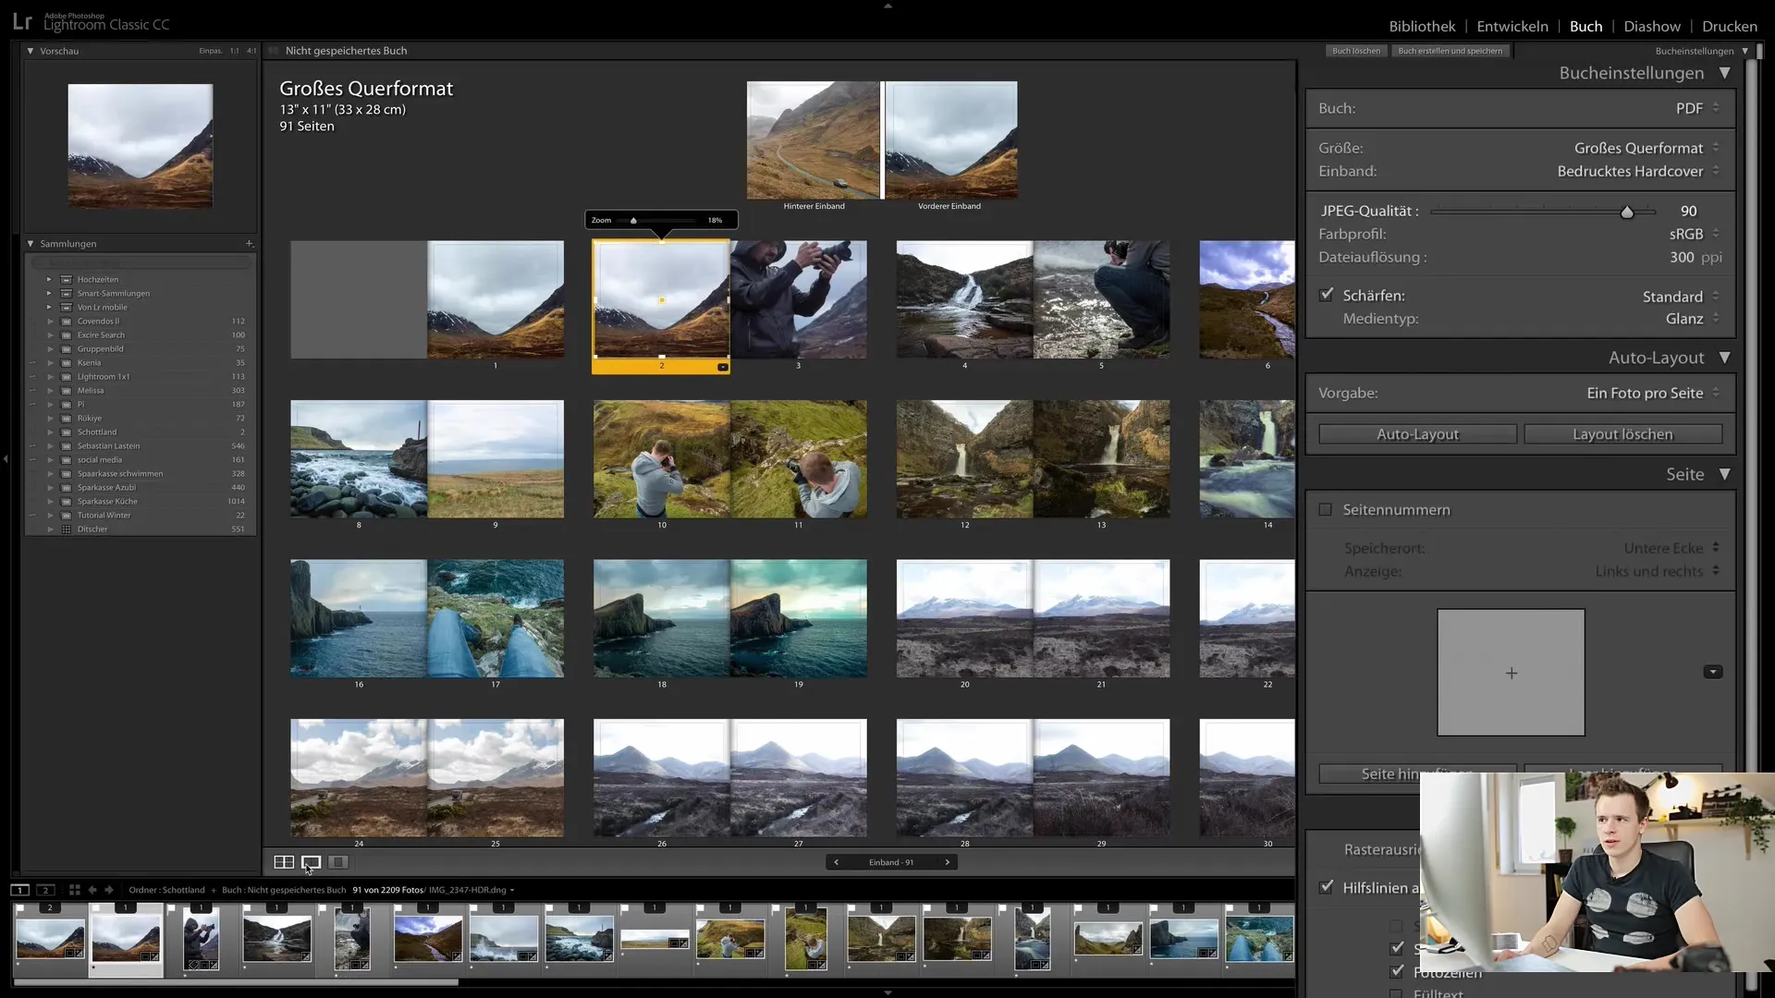Run the Auto-Layout button

click(1417, 434)
